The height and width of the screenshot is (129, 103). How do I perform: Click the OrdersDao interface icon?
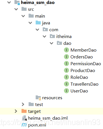66,57
